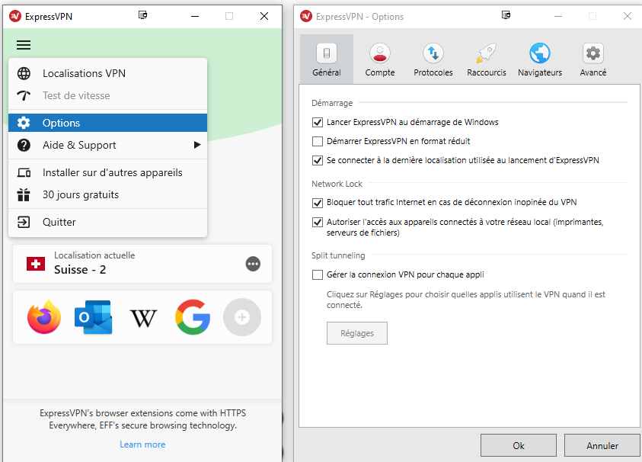Add a new shortcut with the plus button
Viewport: 642px width, 462px height.
(242, 317)
